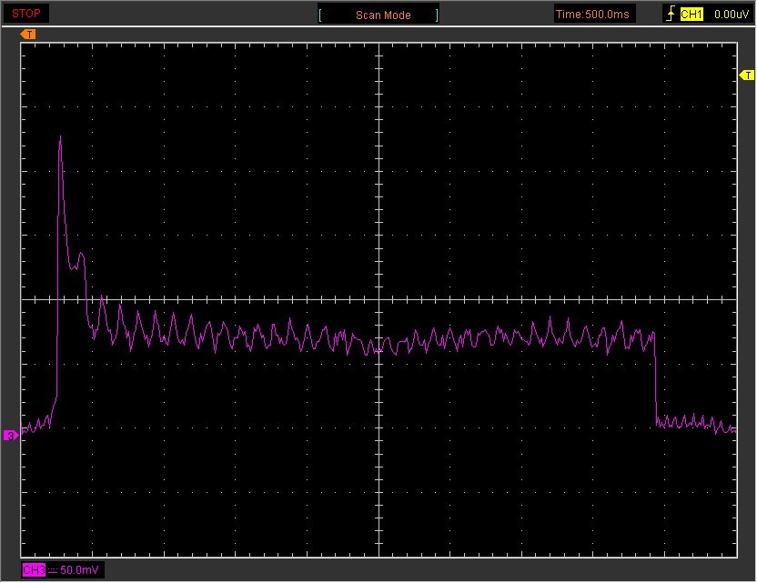
Task: Select the yellow CH1 trigger source label
Action: pos(691,14)
